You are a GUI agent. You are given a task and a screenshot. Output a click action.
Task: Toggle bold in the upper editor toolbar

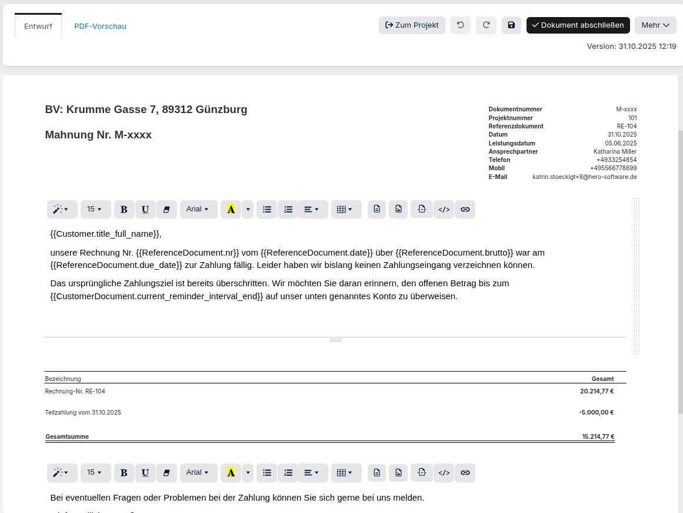click(x=124, y=209)
